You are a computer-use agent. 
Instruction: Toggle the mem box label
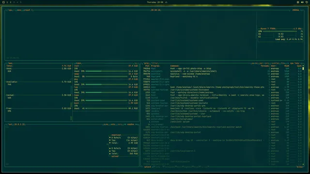click(10, 63)
